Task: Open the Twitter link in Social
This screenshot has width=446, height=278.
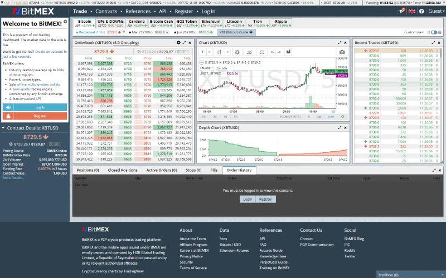Action: (350, 256)
